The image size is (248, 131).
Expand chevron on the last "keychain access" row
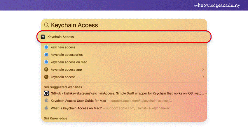pyautogui.click(x=203, y=77)
